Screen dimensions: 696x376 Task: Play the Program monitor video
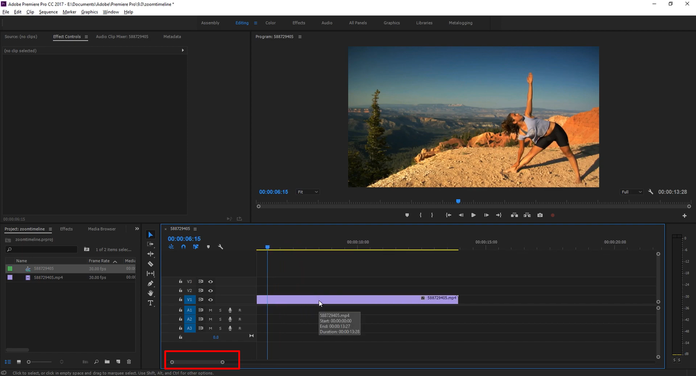click(473, 215)
